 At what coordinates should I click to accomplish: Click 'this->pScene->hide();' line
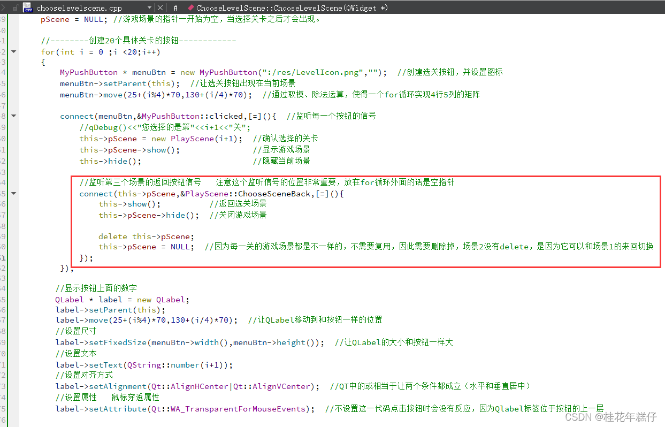149,215
